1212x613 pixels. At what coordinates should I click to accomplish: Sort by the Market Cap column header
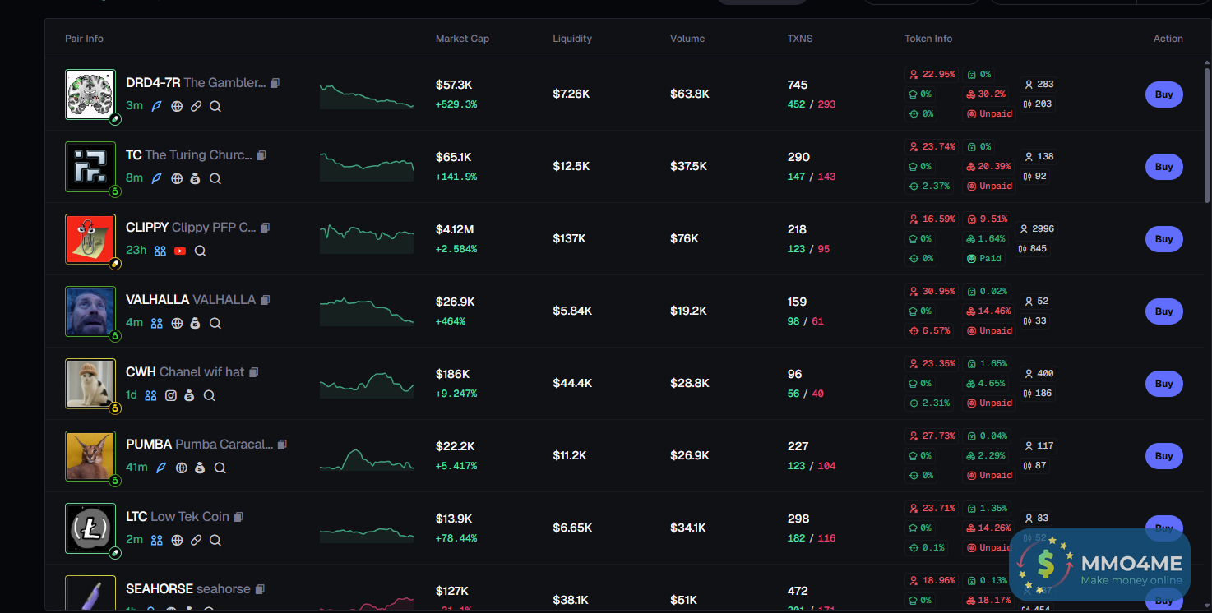462,39
